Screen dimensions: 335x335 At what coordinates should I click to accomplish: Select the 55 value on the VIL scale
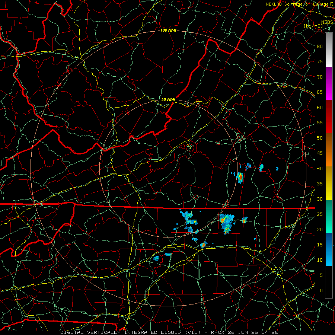pyautogui.click(x=320, y=123)
